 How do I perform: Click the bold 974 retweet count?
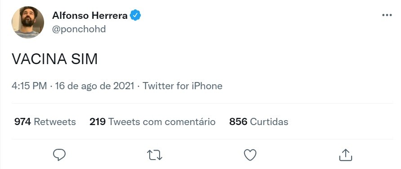22,121
